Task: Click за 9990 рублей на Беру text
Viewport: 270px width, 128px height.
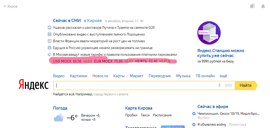Action: pos(216,61)
